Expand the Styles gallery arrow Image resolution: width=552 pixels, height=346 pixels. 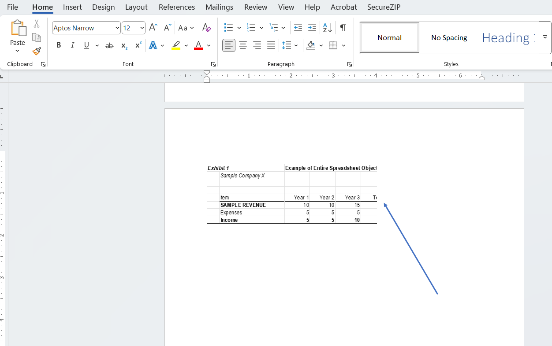point(545,37)
